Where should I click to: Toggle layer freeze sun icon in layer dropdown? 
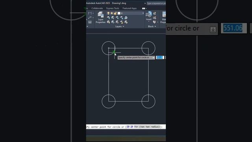point(112,13)
